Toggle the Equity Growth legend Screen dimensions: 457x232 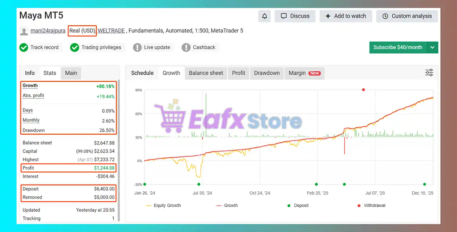(x=163, y=205)
